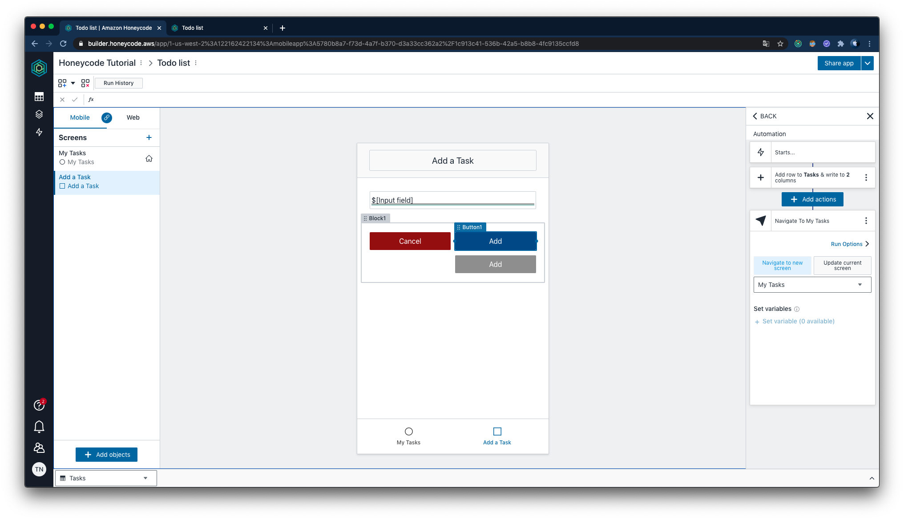Click the formula confirm checkmark icon
The height and width of the screenshot is (520, 904).
75,100
